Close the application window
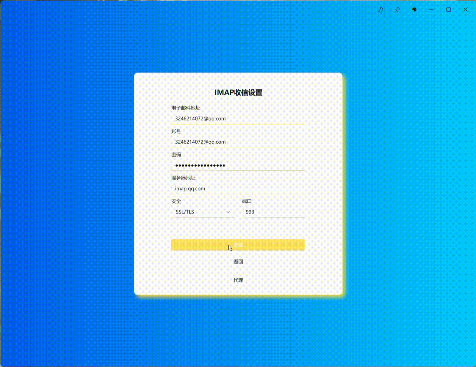This screenshot has width=476, height=367. (465, 10)
